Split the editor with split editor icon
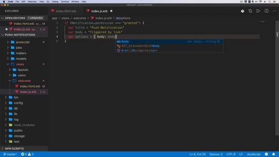 (x=266, y=11)
